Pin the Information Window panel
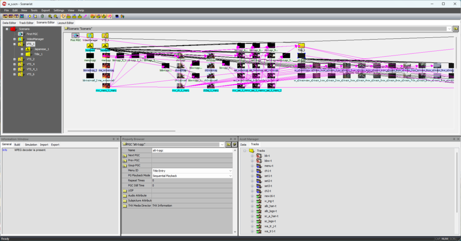 (113, 139)
